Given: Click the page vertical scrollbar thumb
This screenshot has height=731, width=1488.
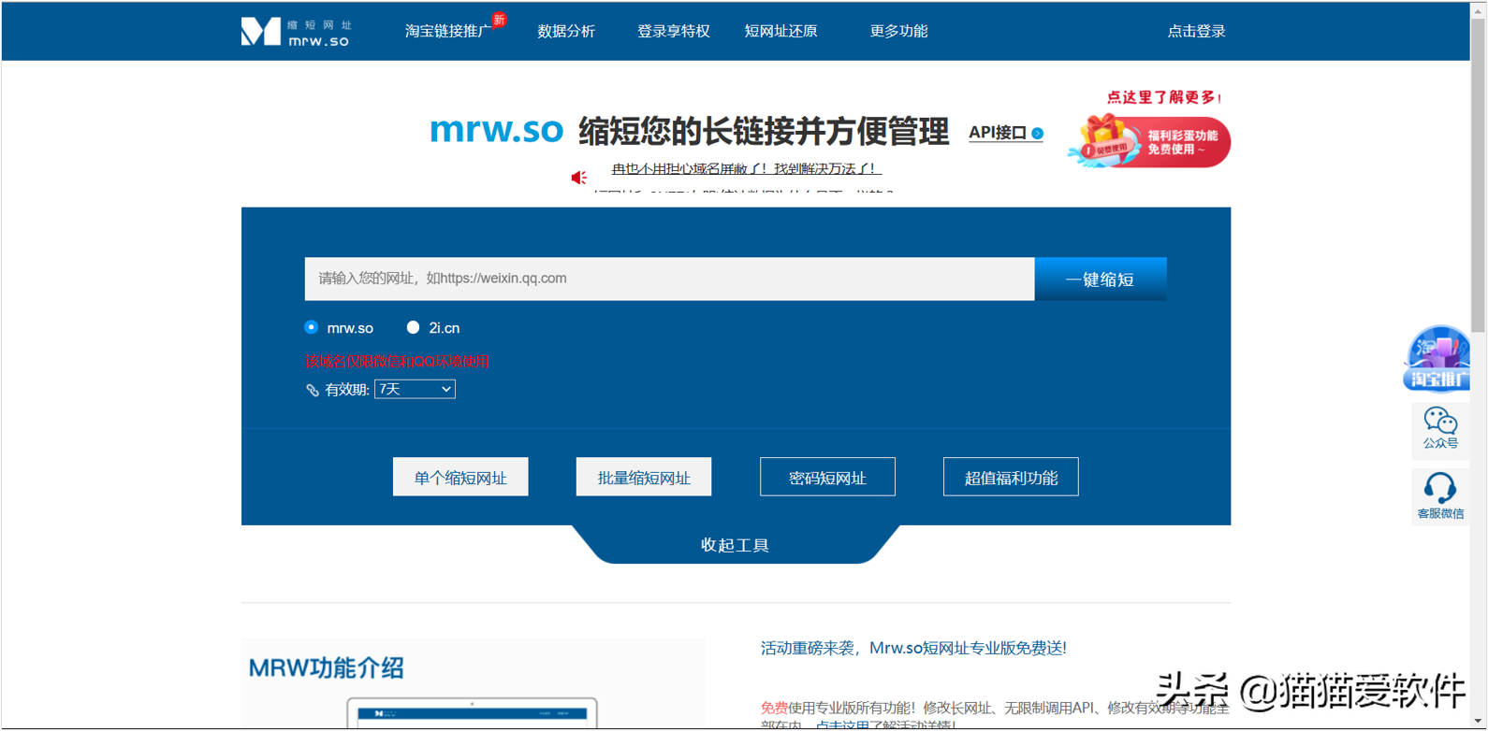Looking at the screenshot, I should click(x=1479, y=175).
